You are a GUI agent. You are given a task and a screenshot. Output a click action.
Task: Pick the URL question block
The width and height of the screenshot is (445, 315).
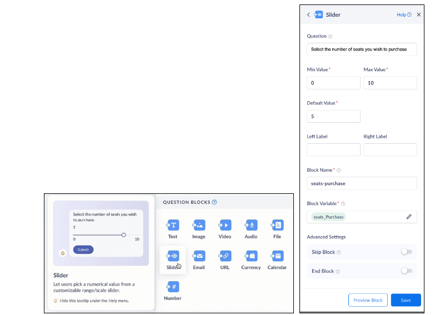click(224, 256)
